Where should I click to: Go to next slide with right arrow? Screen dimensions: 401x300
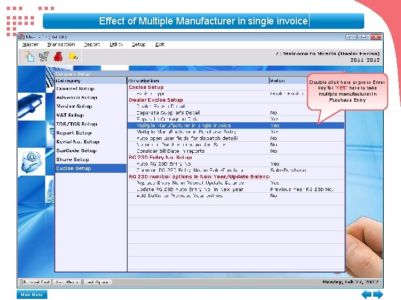378,294
